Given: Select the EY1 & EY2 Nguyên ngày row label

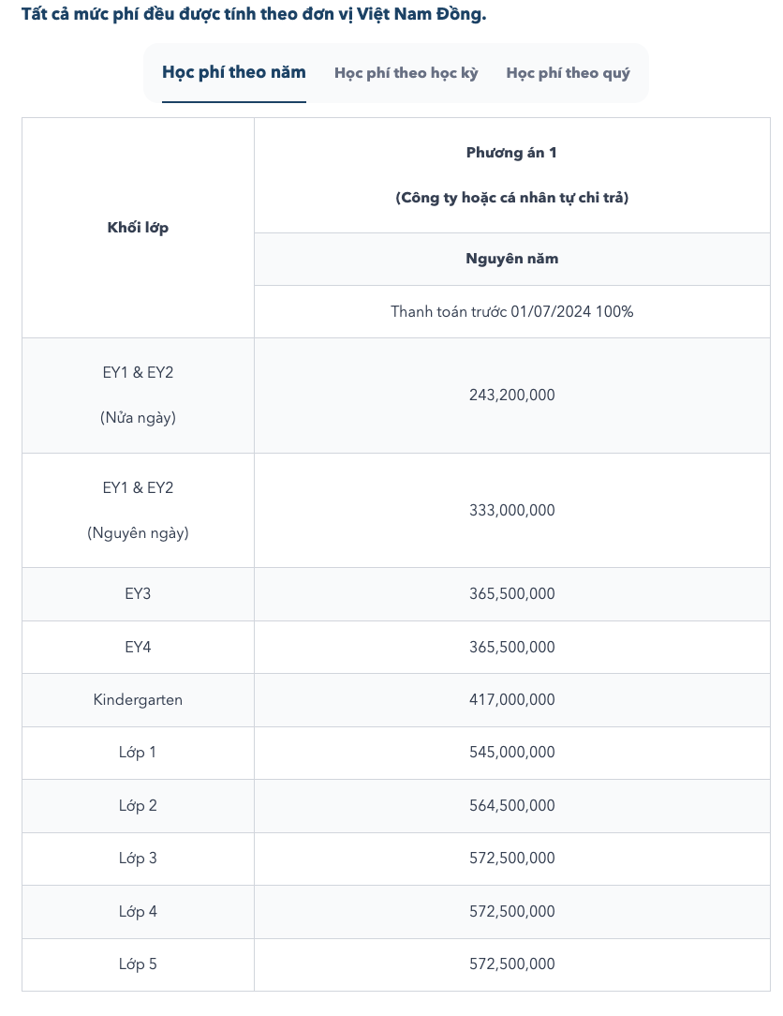Looking at the screenshot, I should tap(138, 511).
